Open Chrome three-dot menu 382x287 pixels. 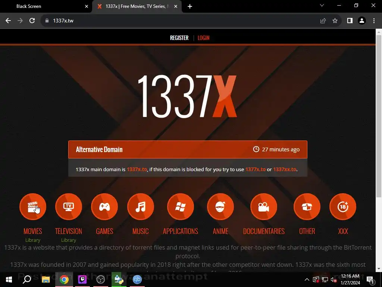coord(374,21)
